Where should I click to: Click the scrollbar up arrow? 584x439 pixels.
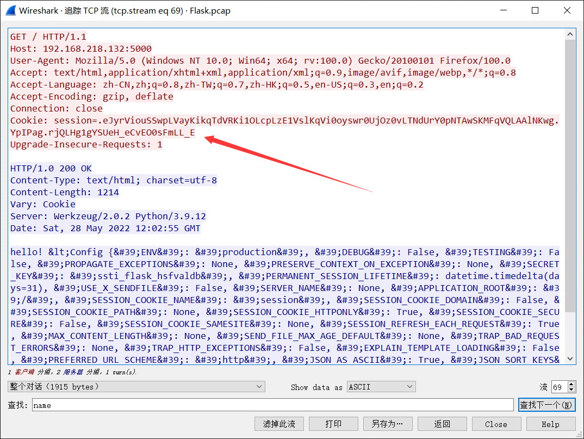570,34
